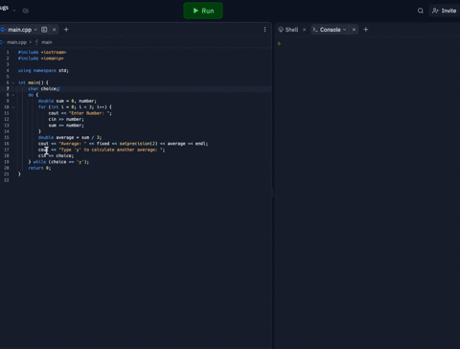Click the console prompt input area
This screenshot has height=349, width=460.
(x=367, y=43)
